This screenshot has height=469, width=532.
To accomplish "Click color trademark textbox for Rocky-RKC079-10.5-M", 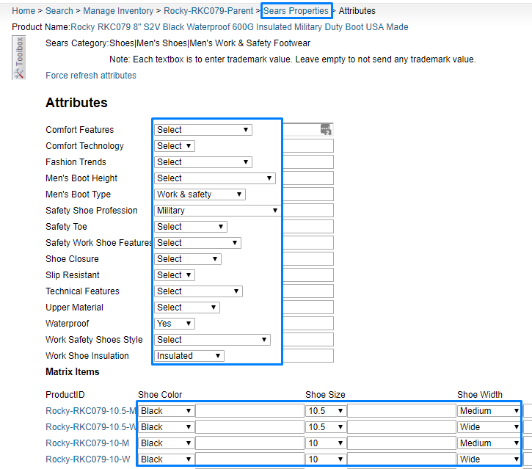I will coord(249,411).
